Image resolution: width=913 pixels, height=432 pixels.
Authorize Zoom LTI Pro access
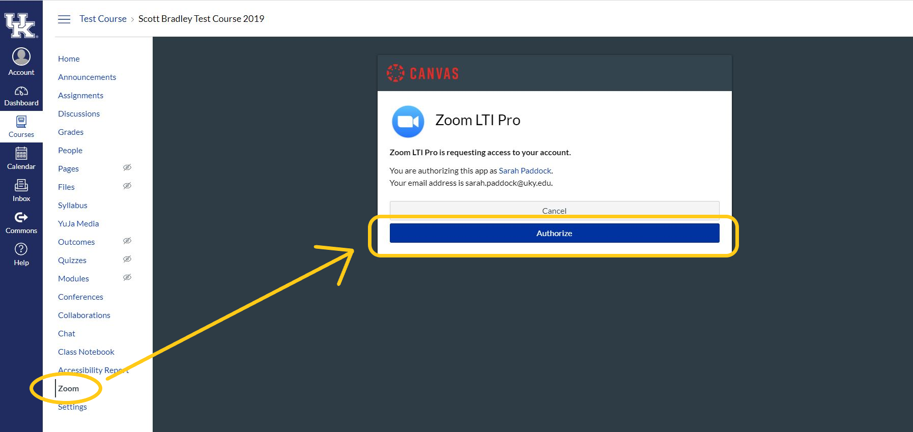point(554,233)
